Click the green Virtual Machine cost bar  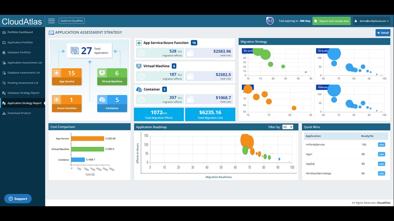[88, 149]
